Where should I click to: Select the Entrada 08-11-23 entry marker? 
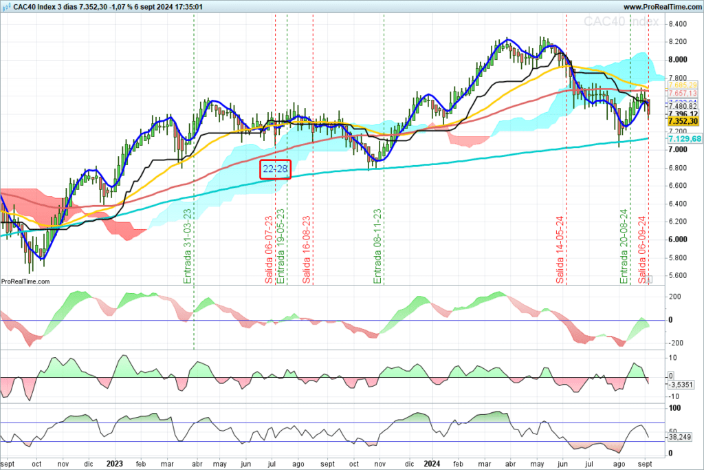377,246
